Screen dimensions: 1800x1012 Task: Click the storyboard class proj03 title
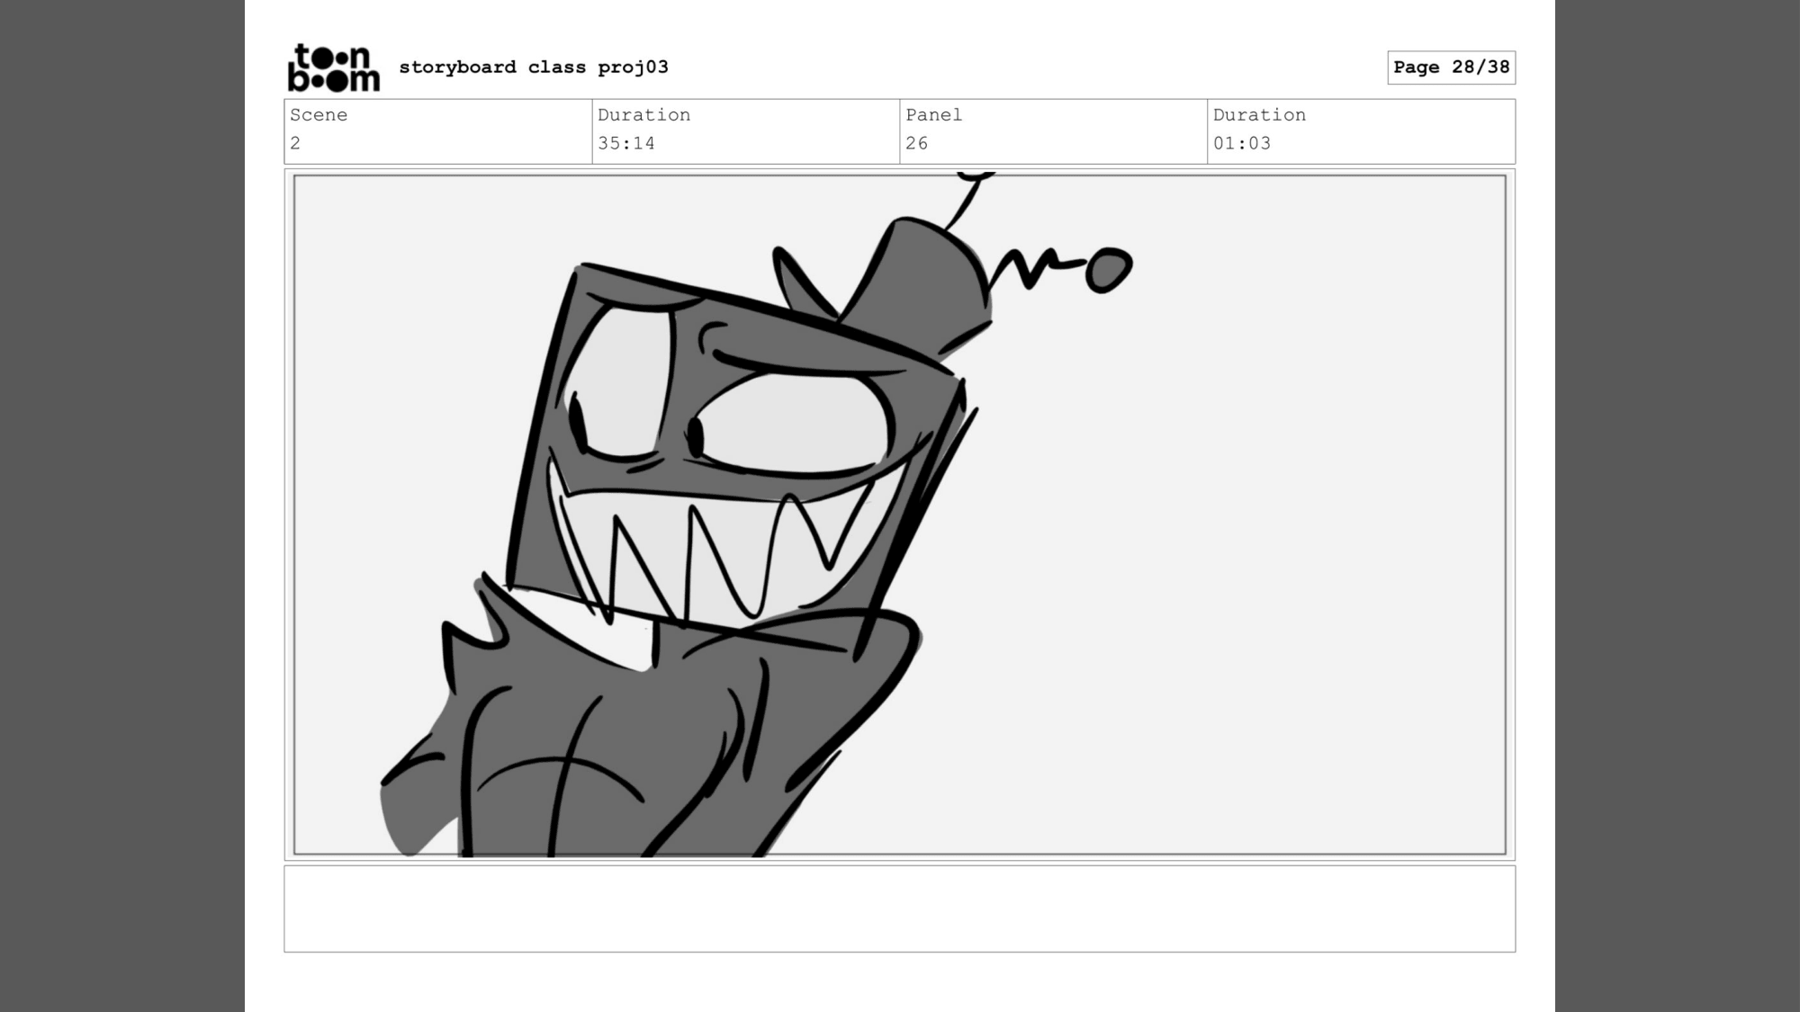point(535,67)
